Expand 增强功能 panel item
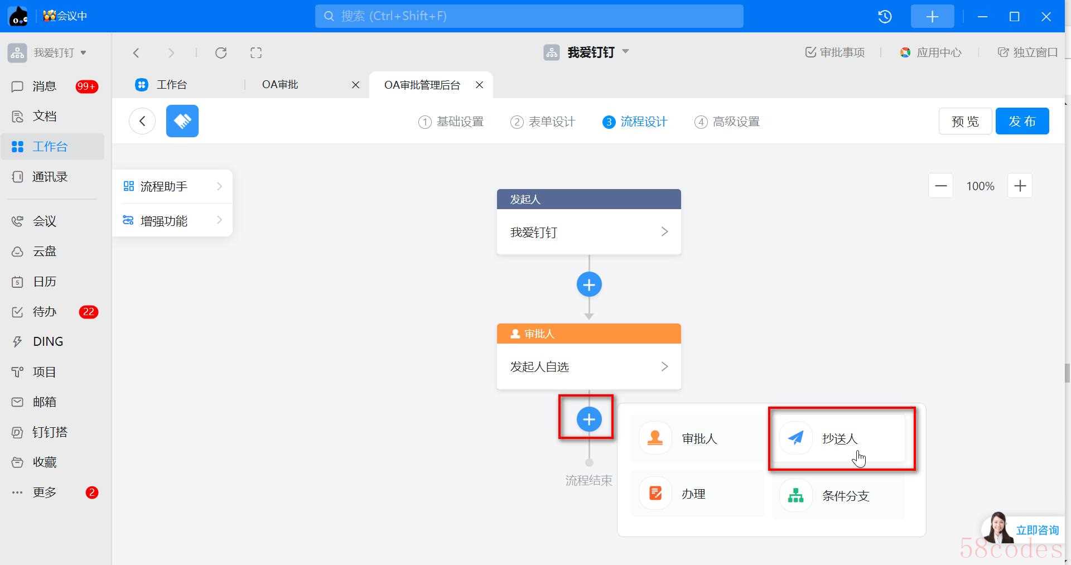The height and width of the screenshot is (565, 1071). coord(172,221)
